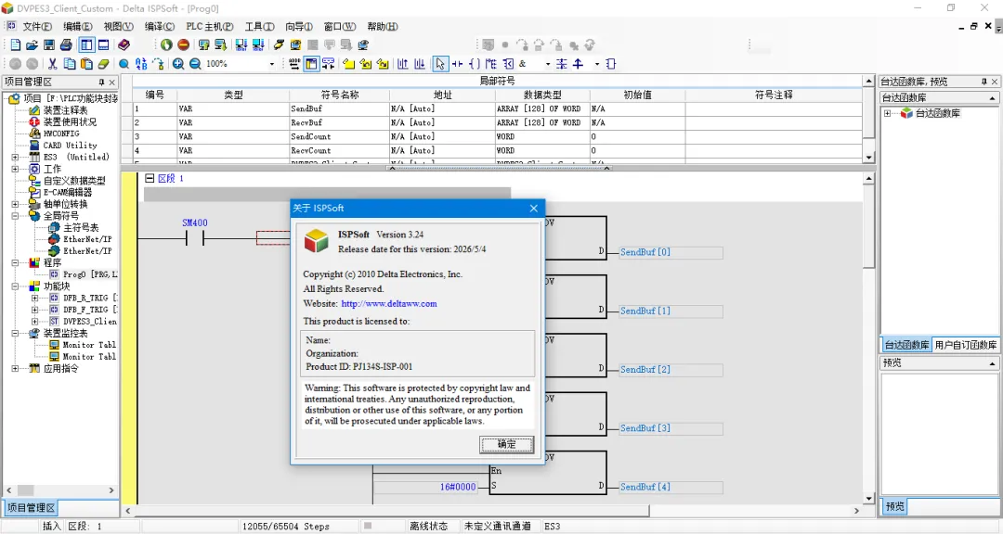This screenshot has width=1003, height=534.
Task: Open the 文件(F) menu
Action: [x=37, y=26]
